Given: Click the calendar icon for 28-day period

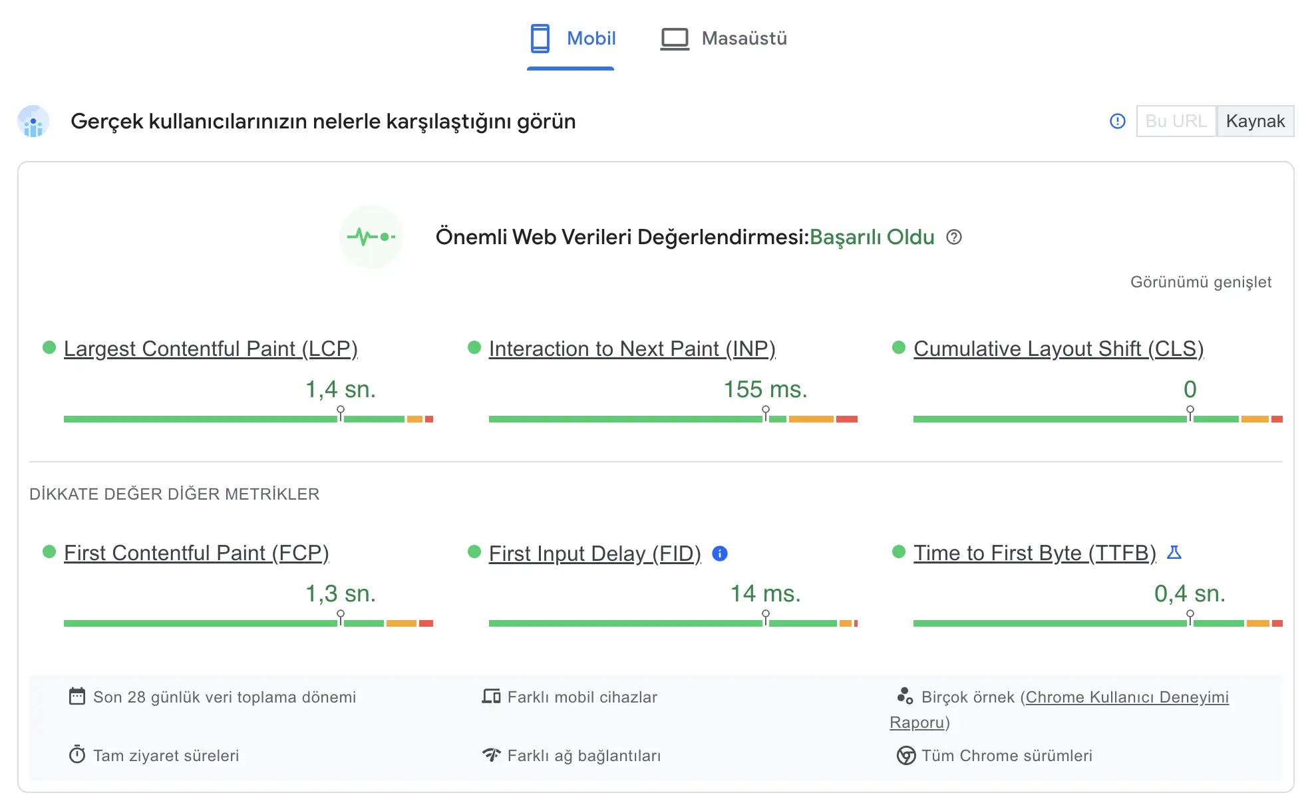Looking at the screenshot, I should click(77, 697).
